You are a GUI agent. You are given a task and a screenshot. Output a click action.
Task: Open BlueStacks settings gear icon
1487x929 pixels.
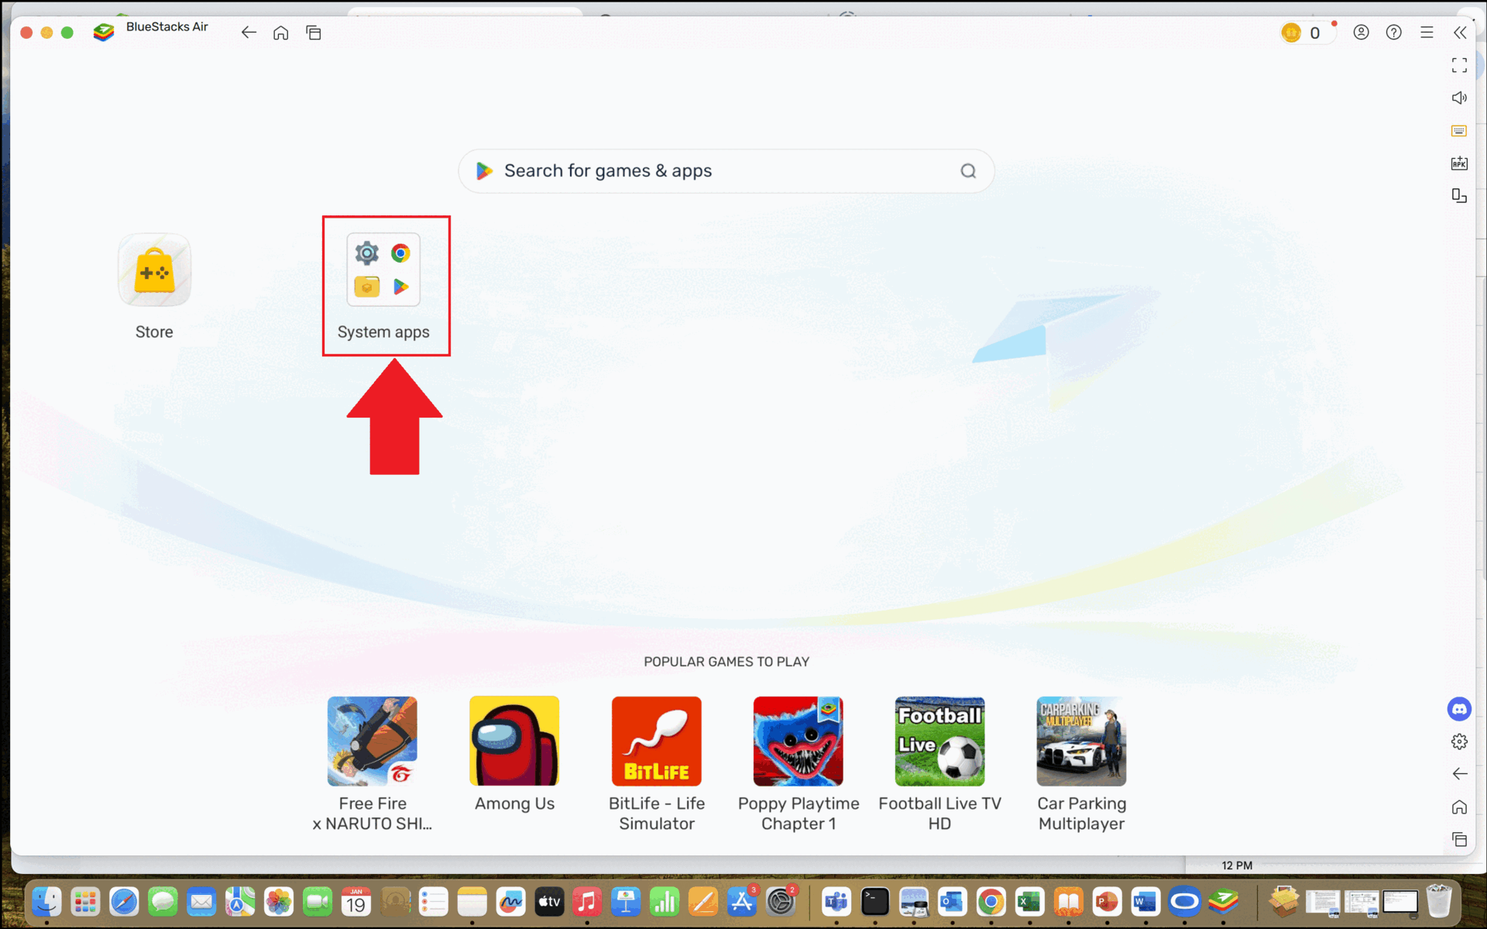point(1459,741)
